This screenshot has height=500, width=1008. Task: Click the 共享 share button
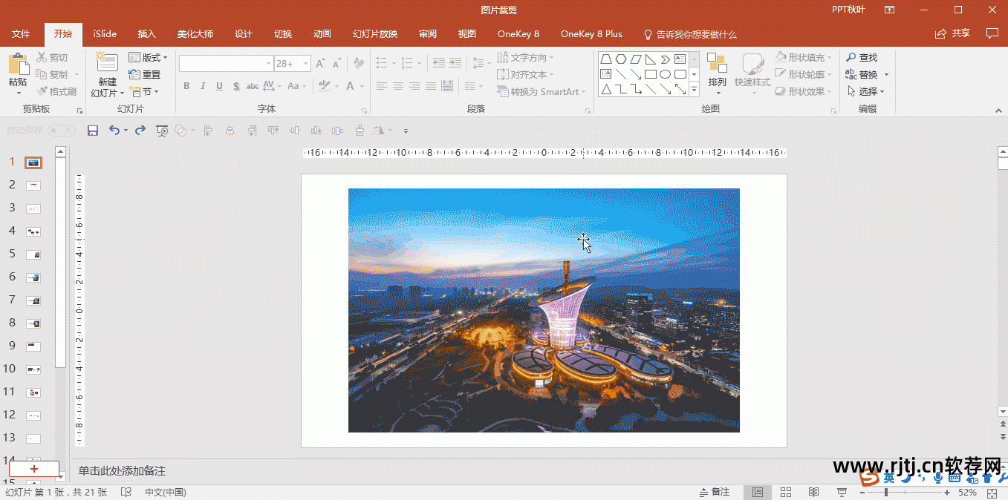(953, 33)
